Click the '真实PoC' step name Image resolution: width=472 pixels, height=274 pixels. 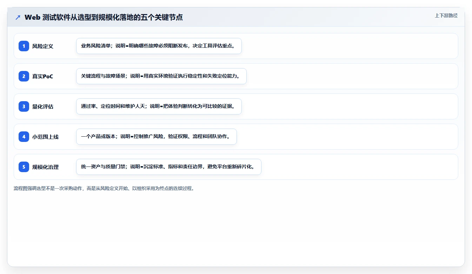pyautogui.click(x=43, y=77)
